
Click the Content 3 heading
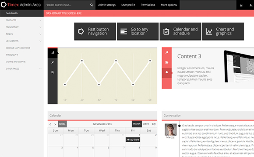189,56
